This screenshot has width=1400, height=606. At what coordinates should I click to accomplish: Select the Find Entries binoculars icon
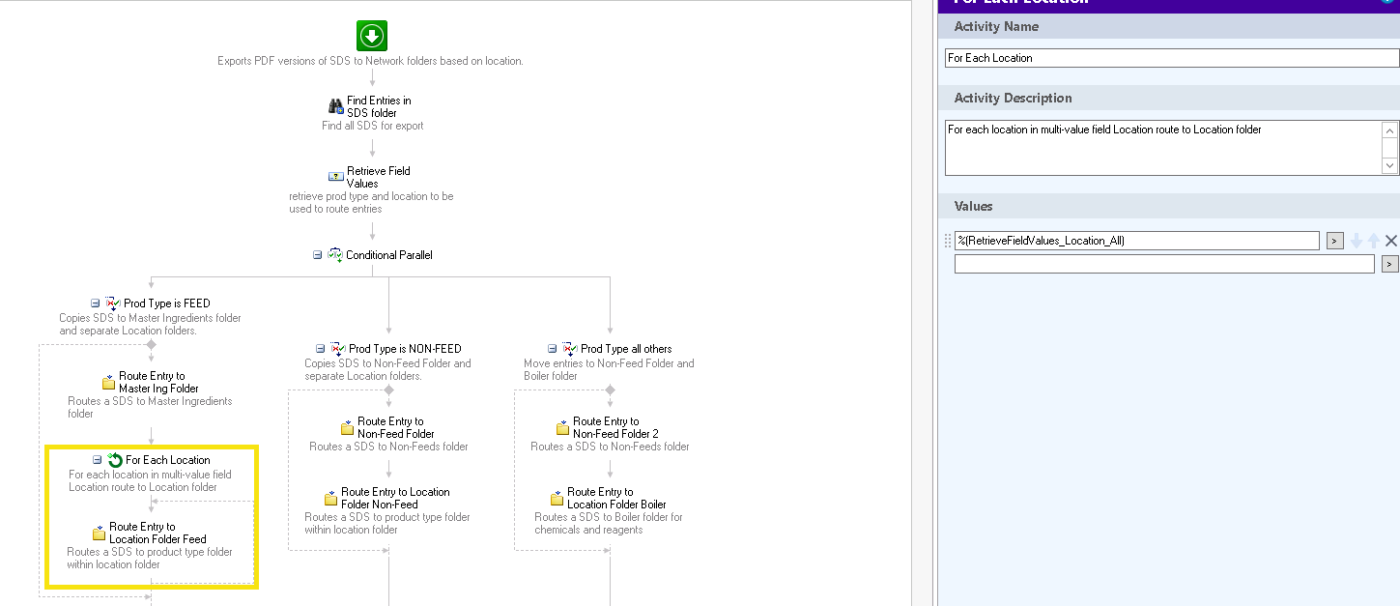coord(336,106)
